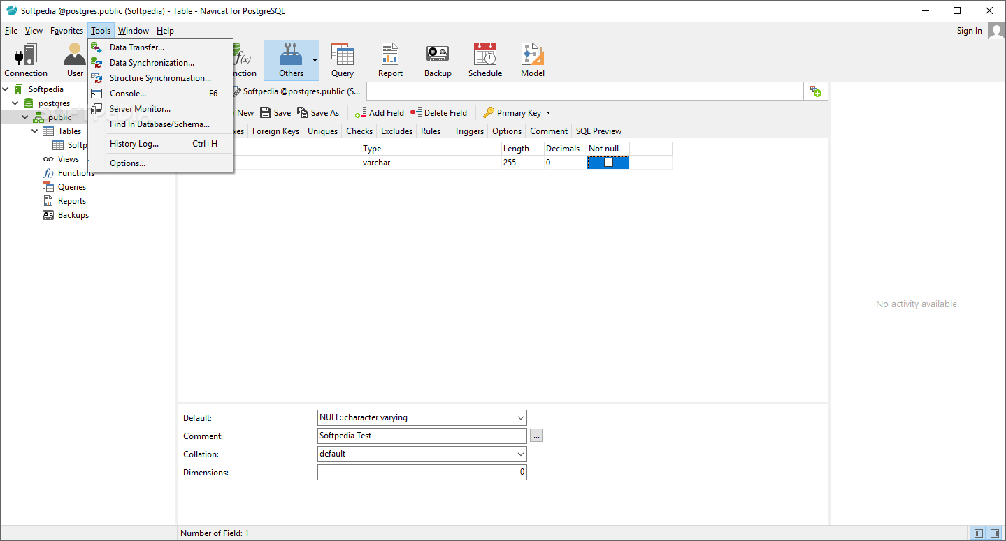
Task: Choose Find In Database/Schema menu entry
Action: pos(160,124)
